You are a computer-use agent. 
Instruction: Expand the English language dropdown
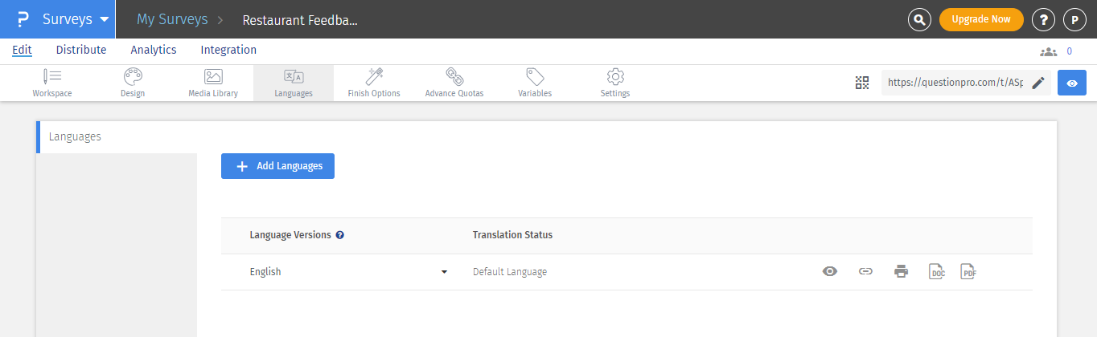[x=444, y=272]
